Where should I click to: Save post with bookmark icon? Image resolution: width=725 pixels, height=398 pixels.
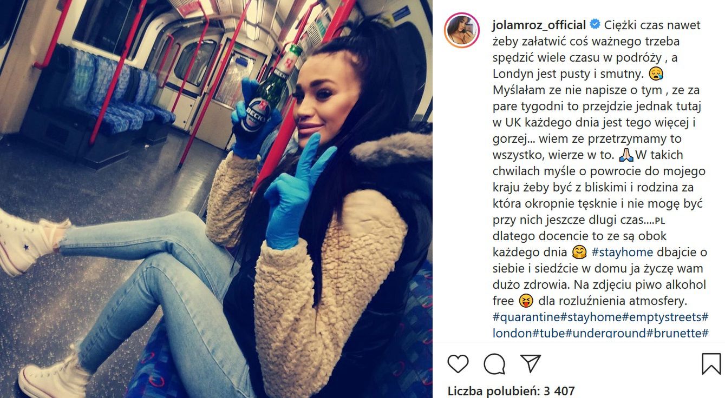[711, 364]
